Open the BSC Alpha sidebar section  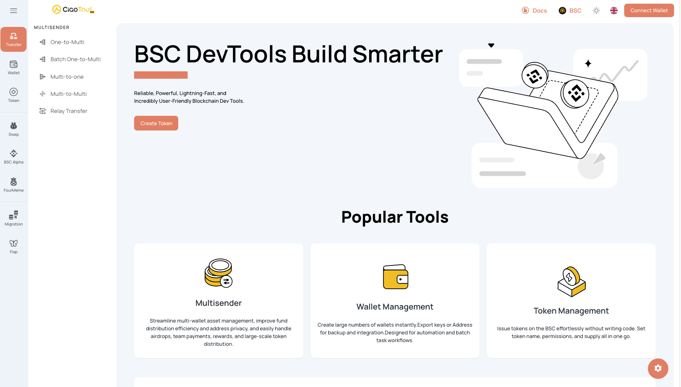[x=13, y=157]
